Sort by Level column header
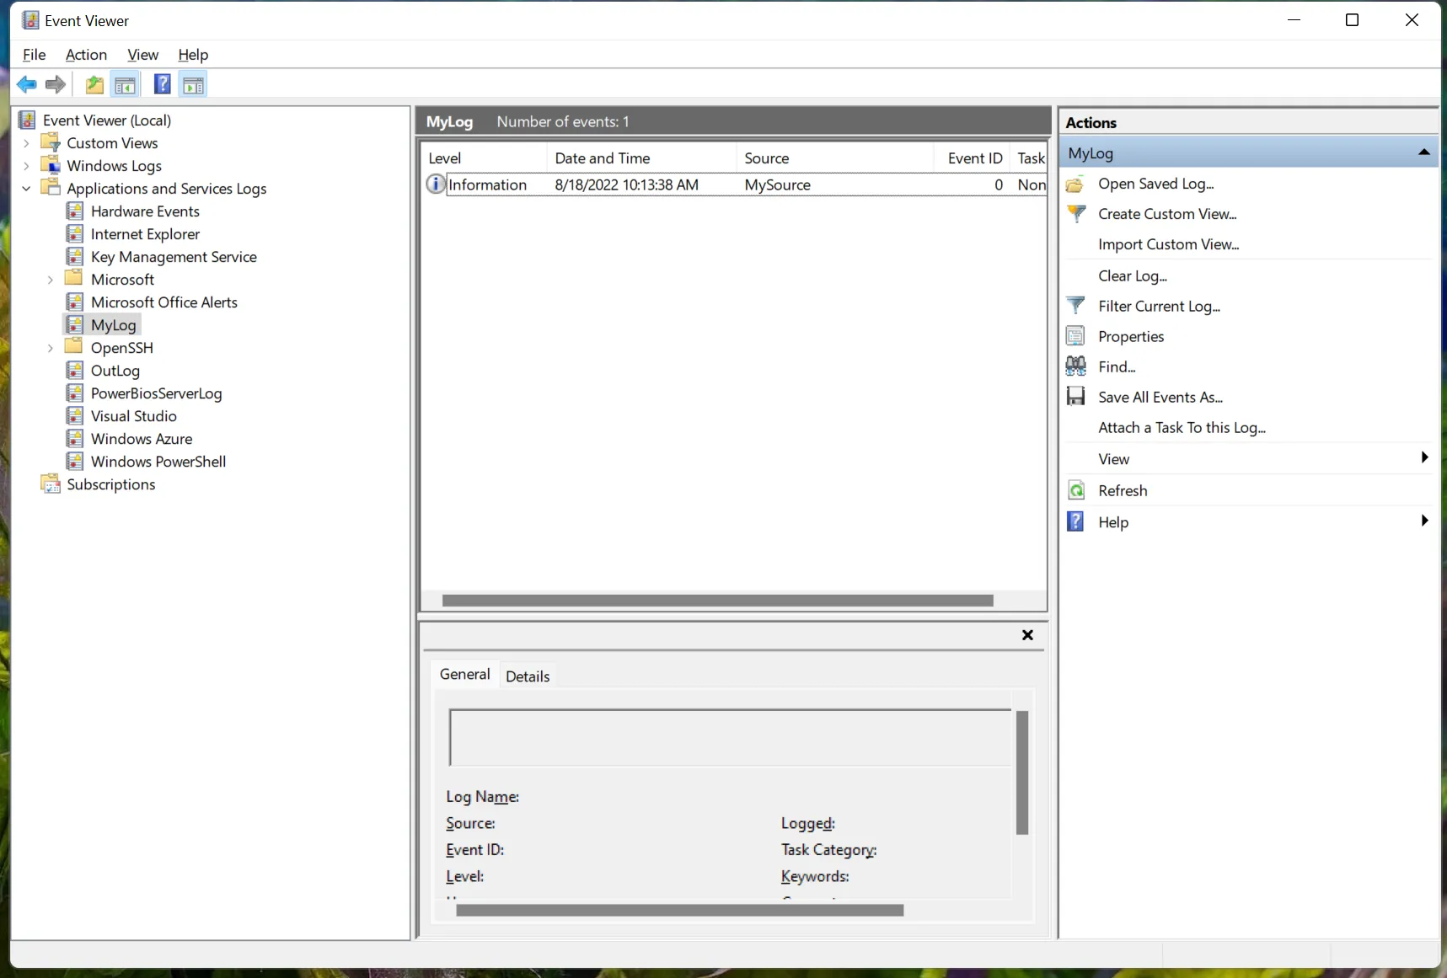Screen dimensions: 1447x978 pos(485,158)
